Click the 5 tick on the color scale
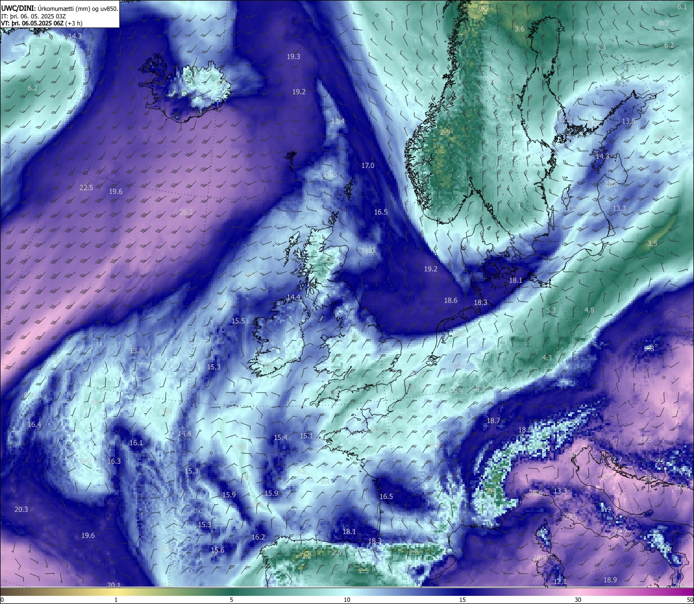 tap(232, 600)
